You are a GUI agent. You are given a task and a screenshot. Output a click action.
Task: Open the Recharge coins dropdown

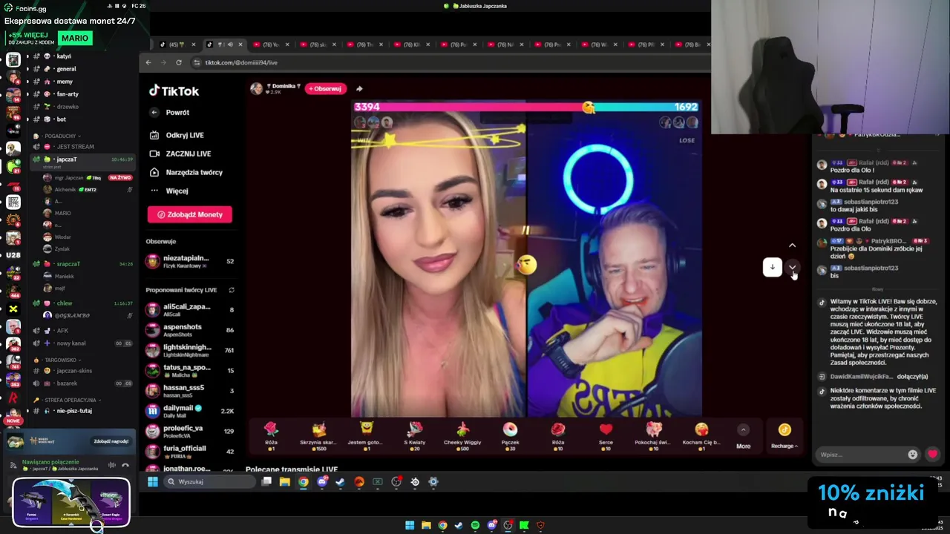pos(784,436)
